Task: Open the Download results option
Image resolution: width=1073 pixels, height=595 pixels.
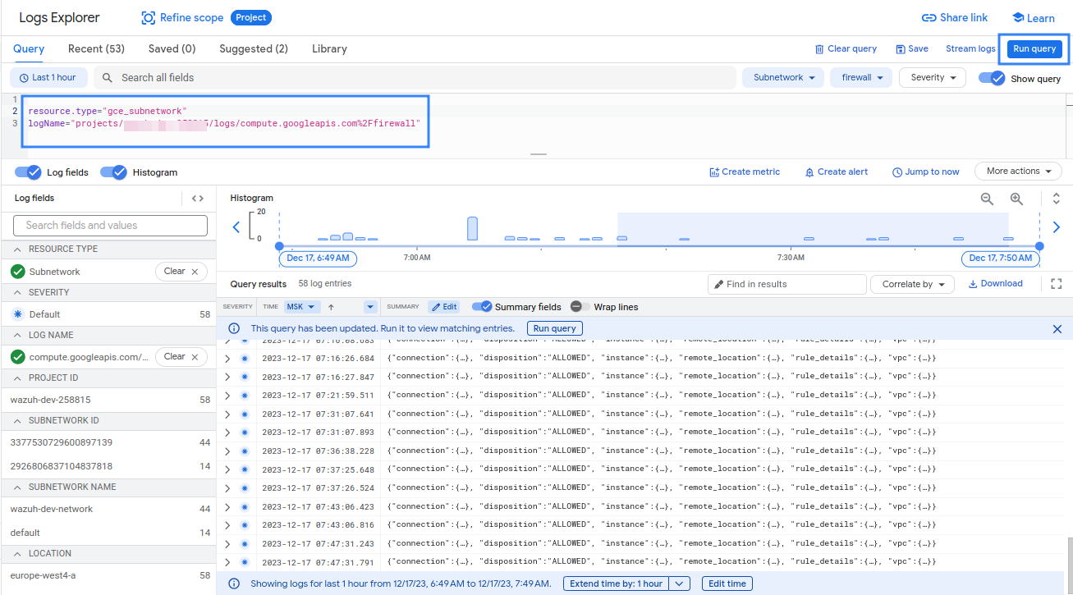Action: pyautogui.click(x=996, y=283)
